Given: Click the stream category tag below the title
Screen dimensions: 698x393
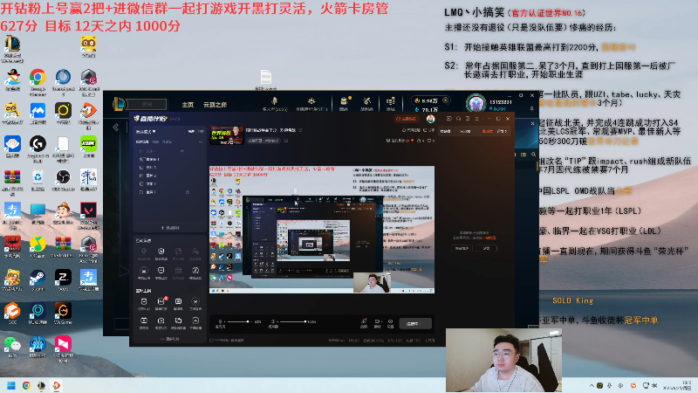Looking at the screenshot, I should pyautogui.click(x=264, y=141).
